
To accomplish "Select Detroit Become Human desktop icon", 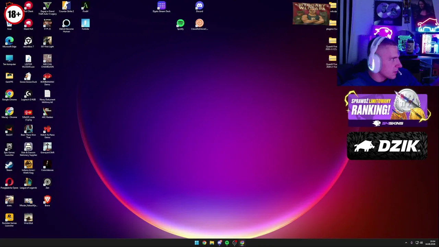I will click(x=66, y=26).
